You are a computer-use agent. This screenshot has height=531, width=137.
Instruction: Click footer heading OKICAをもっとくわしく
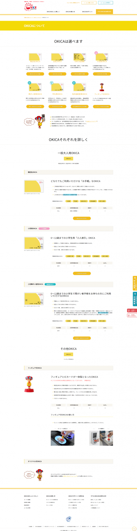click(x=31, y=496)
